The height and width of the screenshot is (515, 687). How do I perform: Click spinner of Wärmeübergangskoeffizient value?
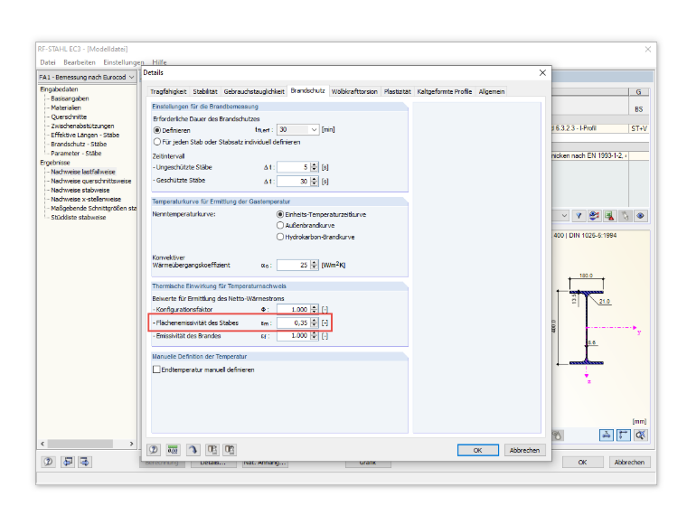(x=315, y=265)
